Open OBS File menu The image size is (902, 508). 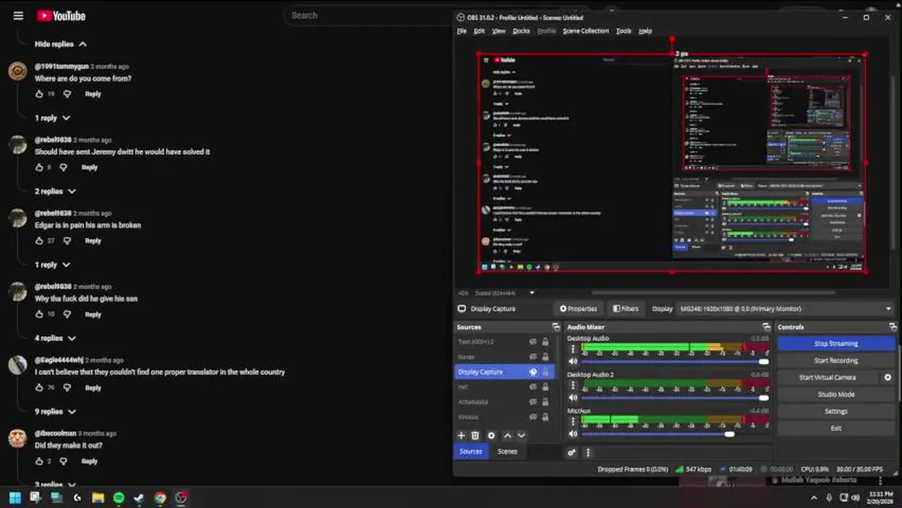click(x=462, y=31)
